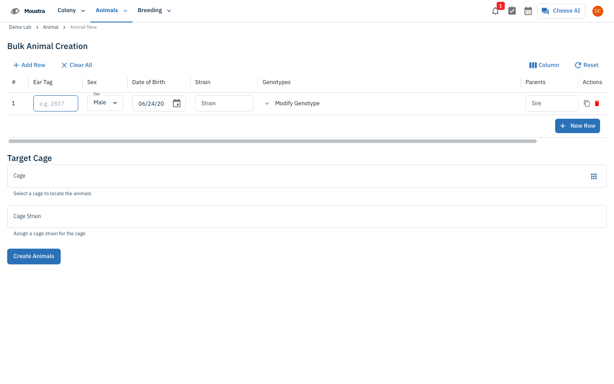Open the tasks checklist icon
Viewport: 614px width, 384px height.
point(512,11)
